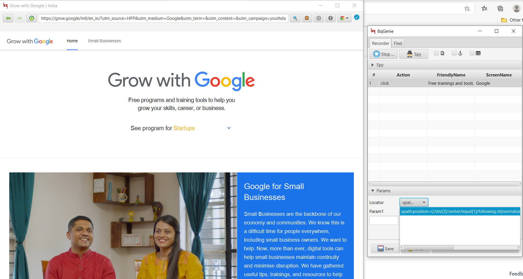Click the image file icon in recorder toolbar

tap(442, 53)
